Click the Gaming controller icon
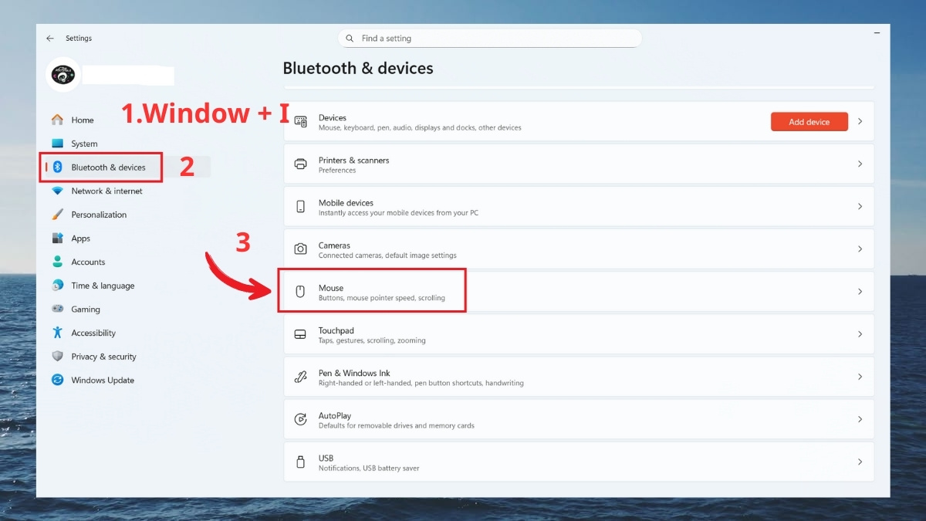 [57, 310]
